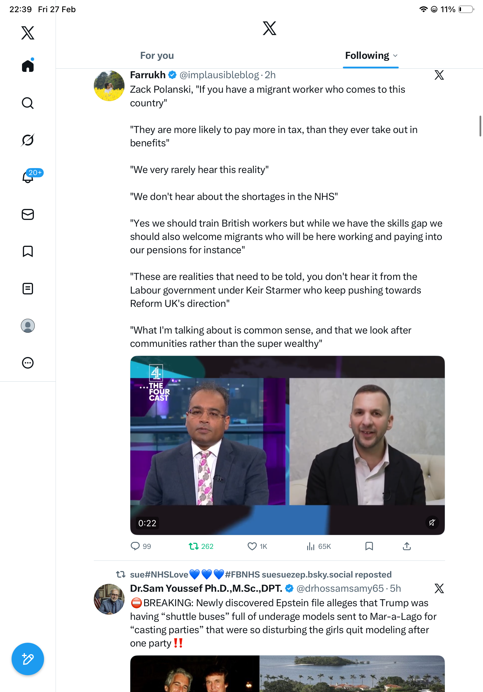Open Notifications bell showing 20+
483x692 pixels.
(28, 176)
